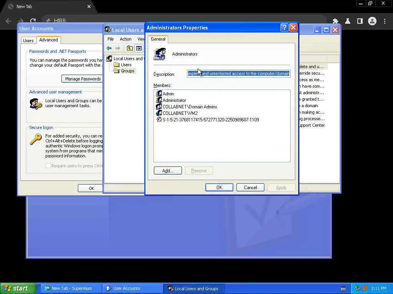Click the Back arrow in Local Users toolbar
Viewport: 393px width, 294px height.
pyautogui.click(x=109, y=48)
